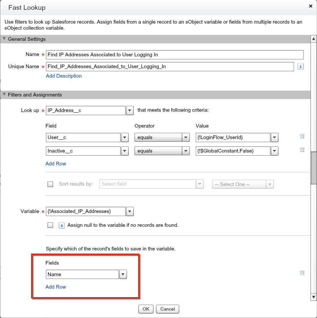Open the User__c field dropdown arrow
Screen dimensions: 317x318
click(x=125, y=138)
